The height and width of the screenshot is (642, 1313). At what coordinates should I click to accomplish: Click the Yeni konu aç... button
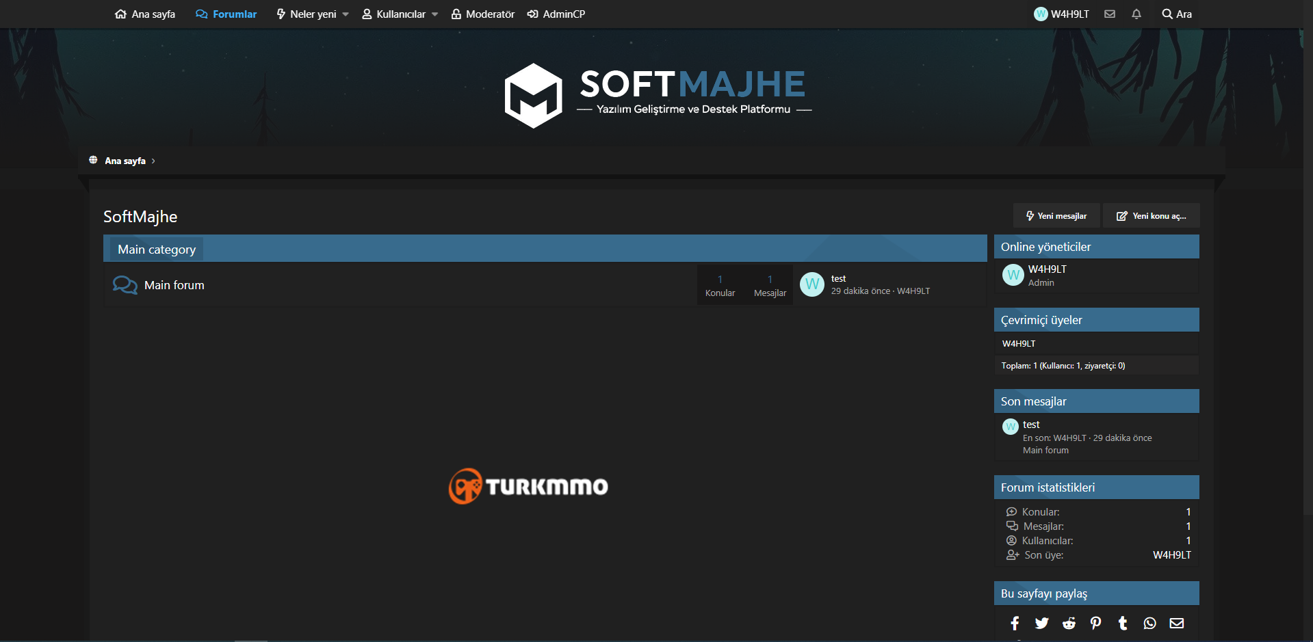click(x=1152, y=215)
